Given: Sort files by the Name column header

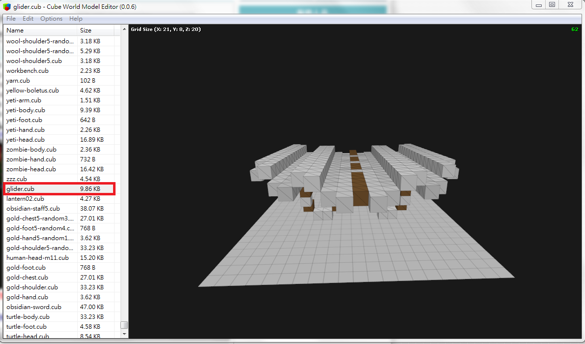Looking at the screenshot, I should 39,31.
